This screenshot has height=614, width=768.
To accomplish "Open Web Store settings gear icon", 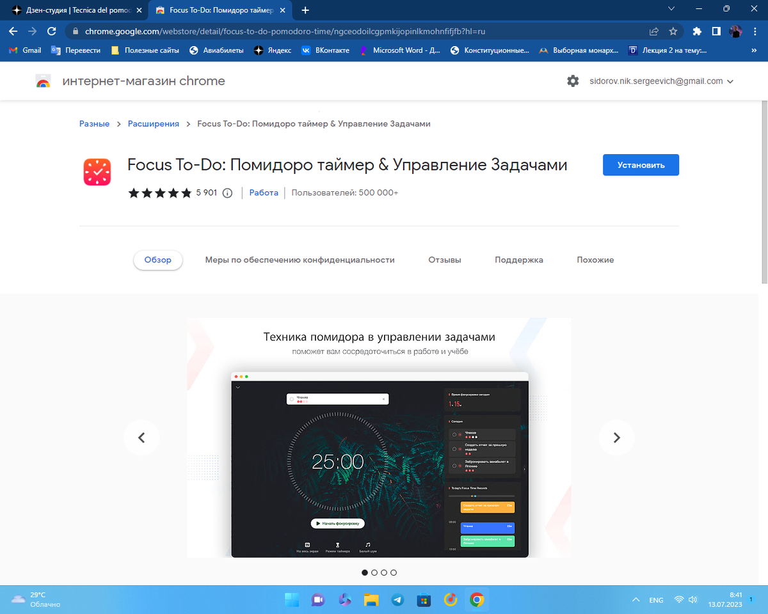I will click(573, 81).
